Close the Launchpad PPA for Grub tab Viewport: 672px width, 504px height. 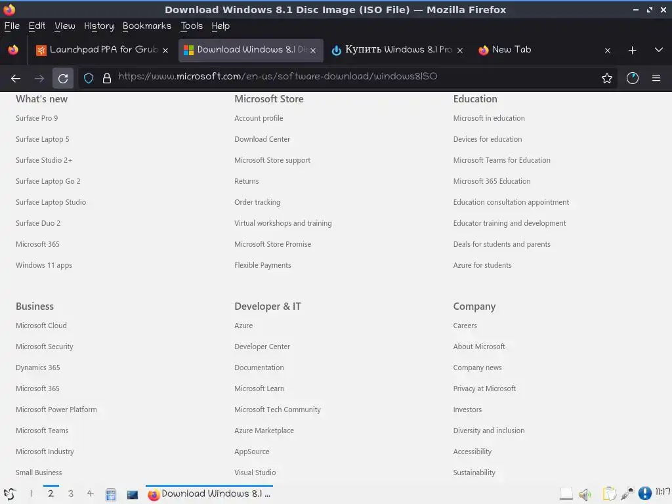[165, 51]
